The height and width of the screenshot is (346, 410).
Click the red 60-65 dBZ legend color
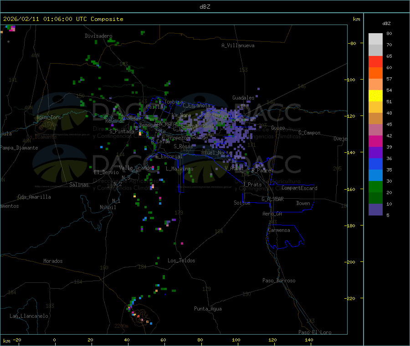tap(375, 61)
